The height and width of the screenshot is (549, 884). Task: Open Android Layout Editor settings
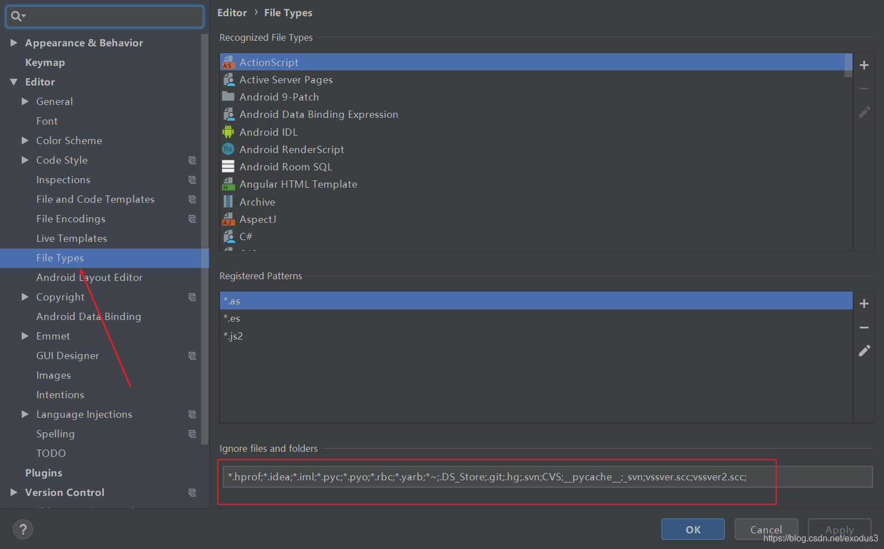point(89,278)
